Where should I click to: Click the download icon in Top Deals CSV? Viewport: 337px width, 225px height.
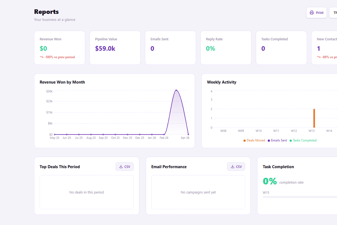121,166
